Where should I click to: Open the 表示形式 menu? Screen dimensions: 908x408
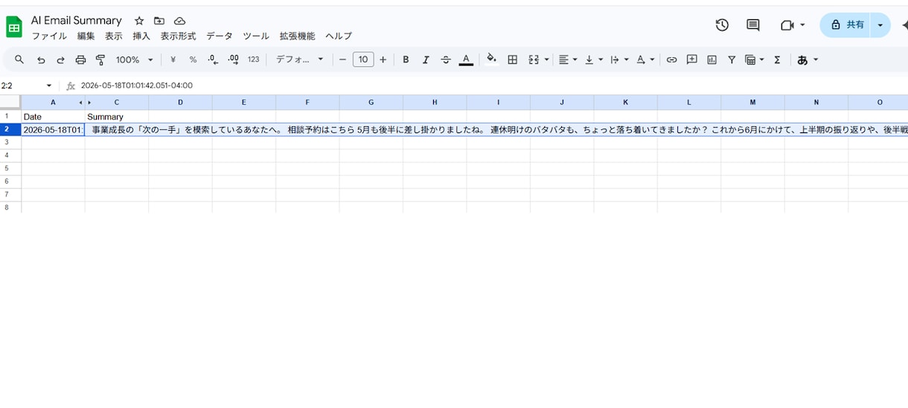click(x=179, y=36)
